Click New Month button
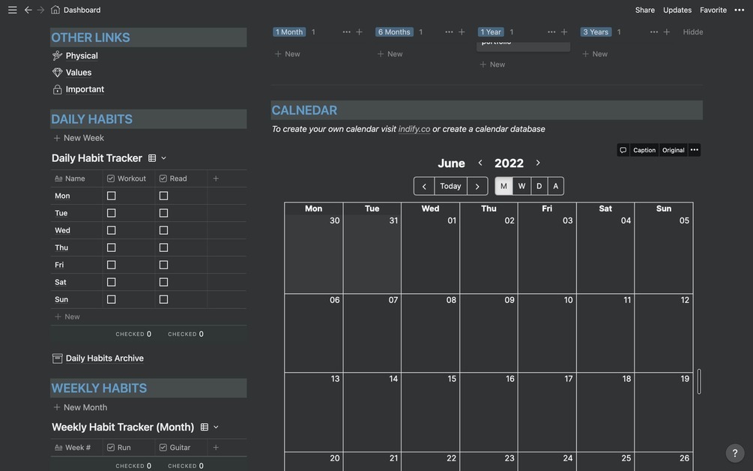This screenshot has height=471, width=753. point(80,407)
